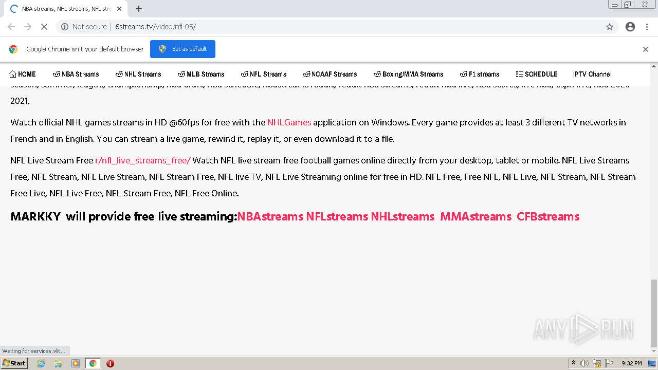658x370 pixels.
Task: Open NCAAF Streams menu item
Action: point(330,74)
